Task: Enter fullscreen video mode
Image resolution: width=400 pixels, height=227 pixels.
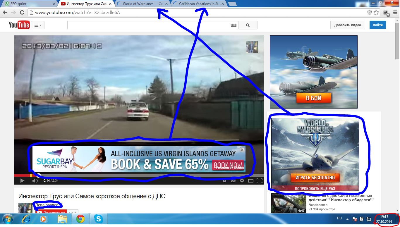Action: pos(259,180)
